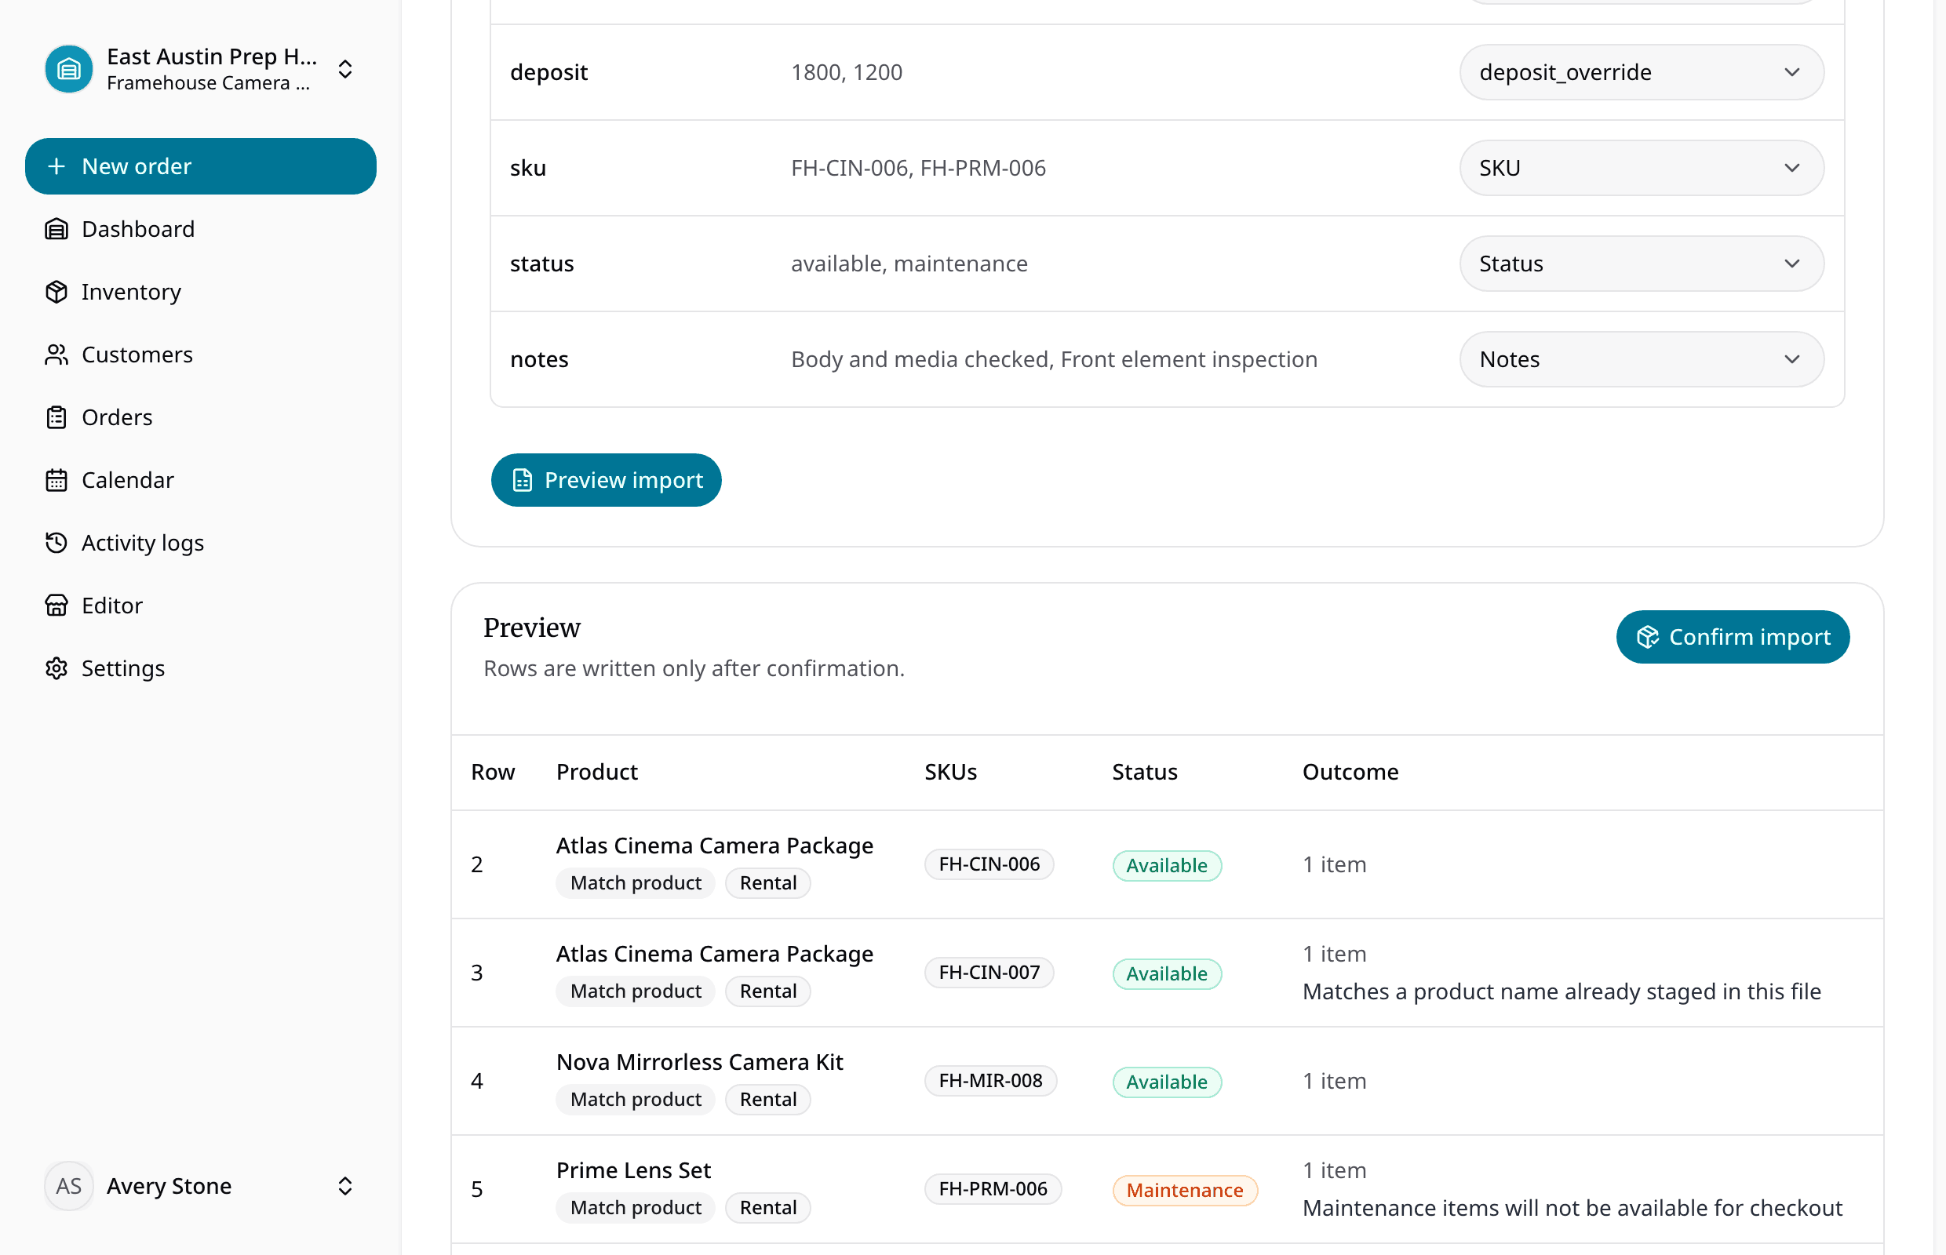Viewport: 1946px width, 1255px height.
Task: Click Match product tag on Prime Lens Set
Action: (635, 1209)
